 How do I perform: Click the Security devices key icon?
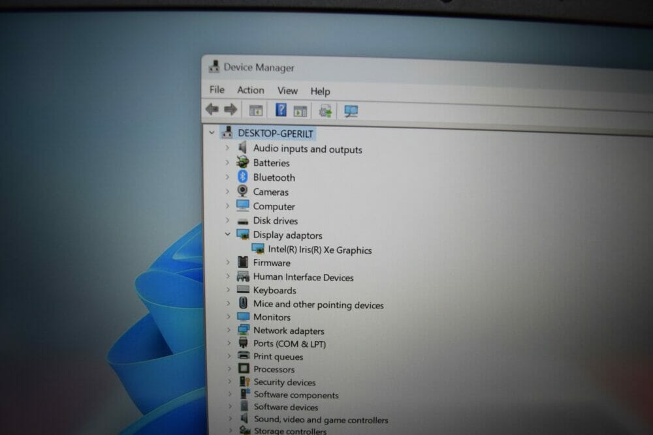[244, 382]
